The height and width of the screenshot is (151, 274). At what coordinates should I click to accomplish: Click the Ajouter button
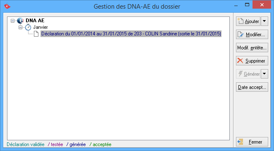tap(248, 21)
